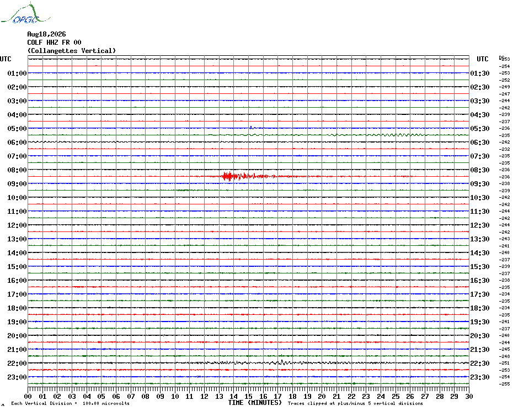Click the 18:00 hour label
The image size is (513, 411).
coord(17,308)
